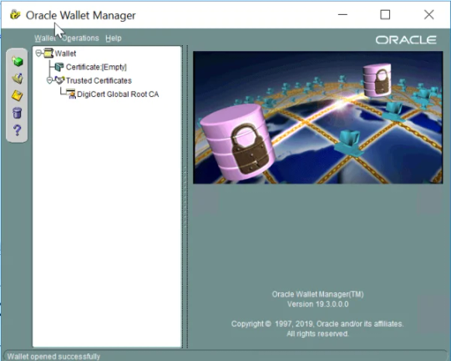Collapse the Wallet tree root node

click(x=38, y=53)
